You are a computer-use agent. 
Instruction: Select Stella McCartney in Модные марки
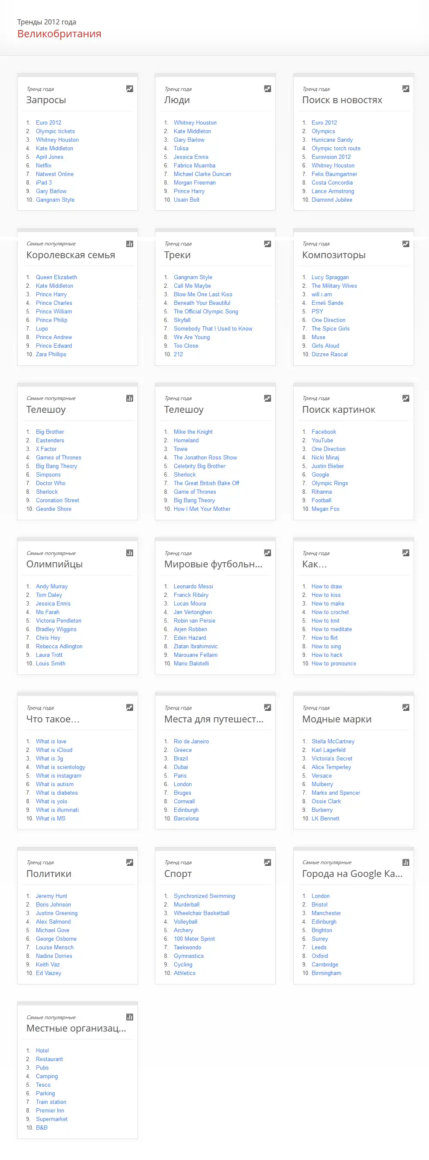[x=333, y=741]
